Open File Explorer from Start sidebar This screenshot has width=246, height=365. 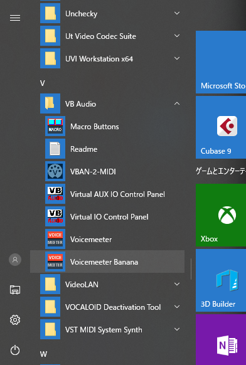(15, 290)
